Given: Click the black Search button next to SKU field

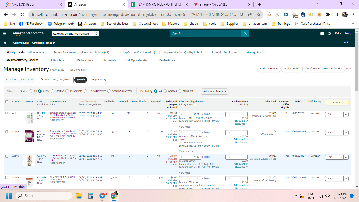Looking at the screenshot, I should coord(81,80).
